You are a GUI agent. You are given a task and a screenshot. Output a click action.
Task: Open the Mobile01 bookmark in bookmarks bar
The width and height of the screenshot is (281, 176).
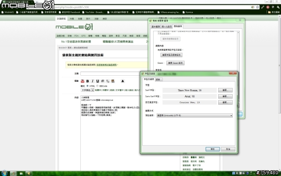(8, 12)
